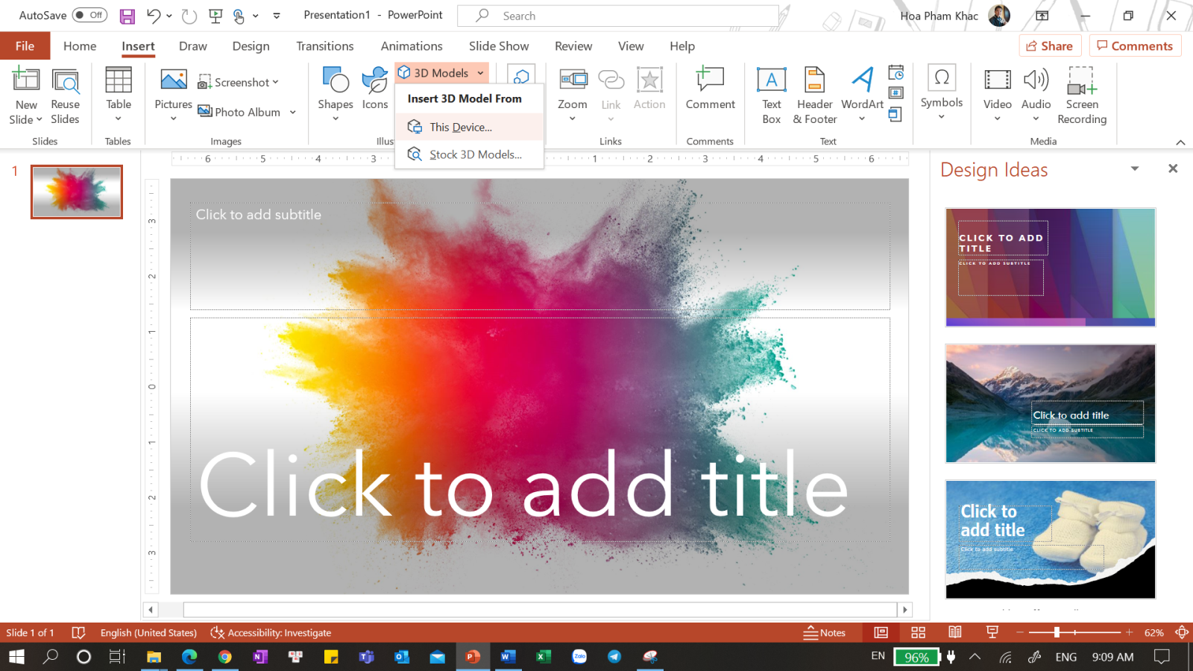Viewport: 1193px width, 671px height.
Task: Select the mountain design idea thumbnail
Action: (x=1050, y=403)
